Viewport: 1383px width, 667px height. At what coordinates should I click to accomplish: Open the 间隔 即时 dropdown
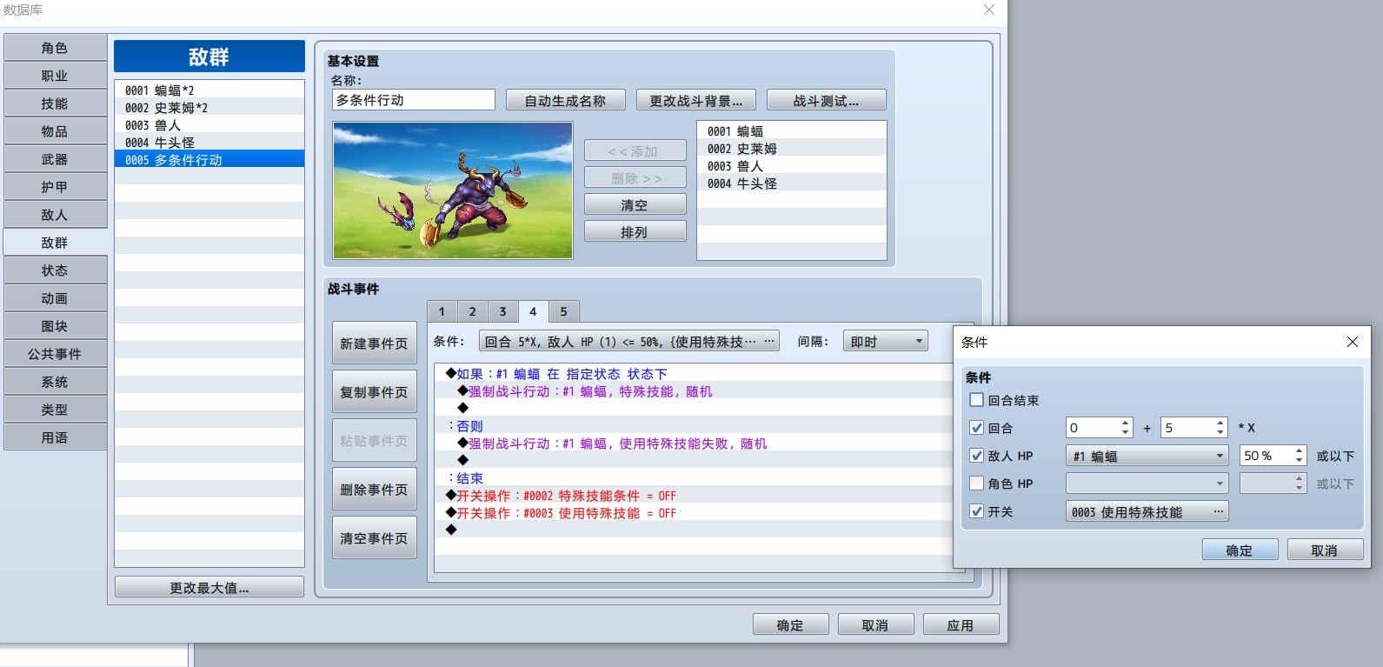click(885, 342)
